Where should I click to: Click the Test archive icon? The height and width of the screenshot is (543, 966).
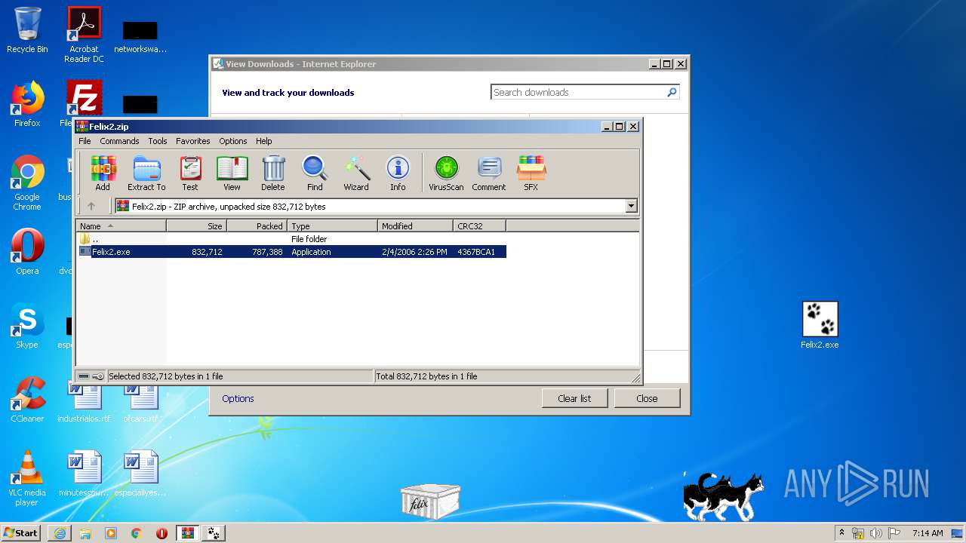(x=190, y=173)
